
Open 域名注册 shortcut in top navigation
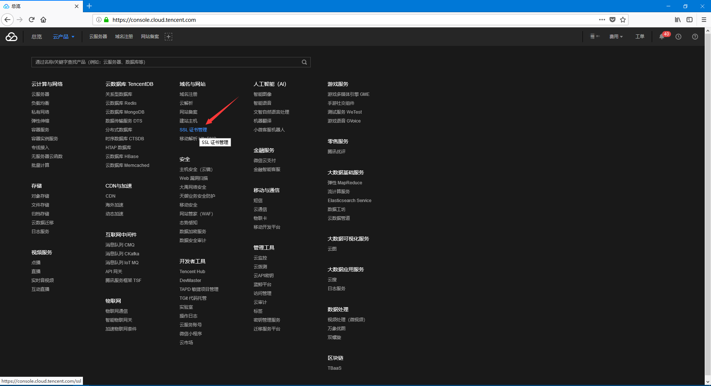124,37
